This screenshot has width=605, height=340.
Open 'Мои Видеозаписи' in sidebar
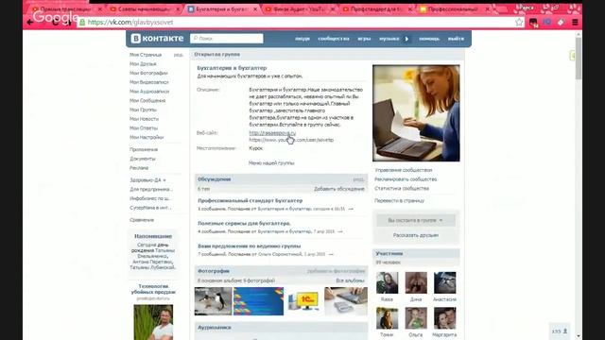pyautogui.click(x=149, y=82)
